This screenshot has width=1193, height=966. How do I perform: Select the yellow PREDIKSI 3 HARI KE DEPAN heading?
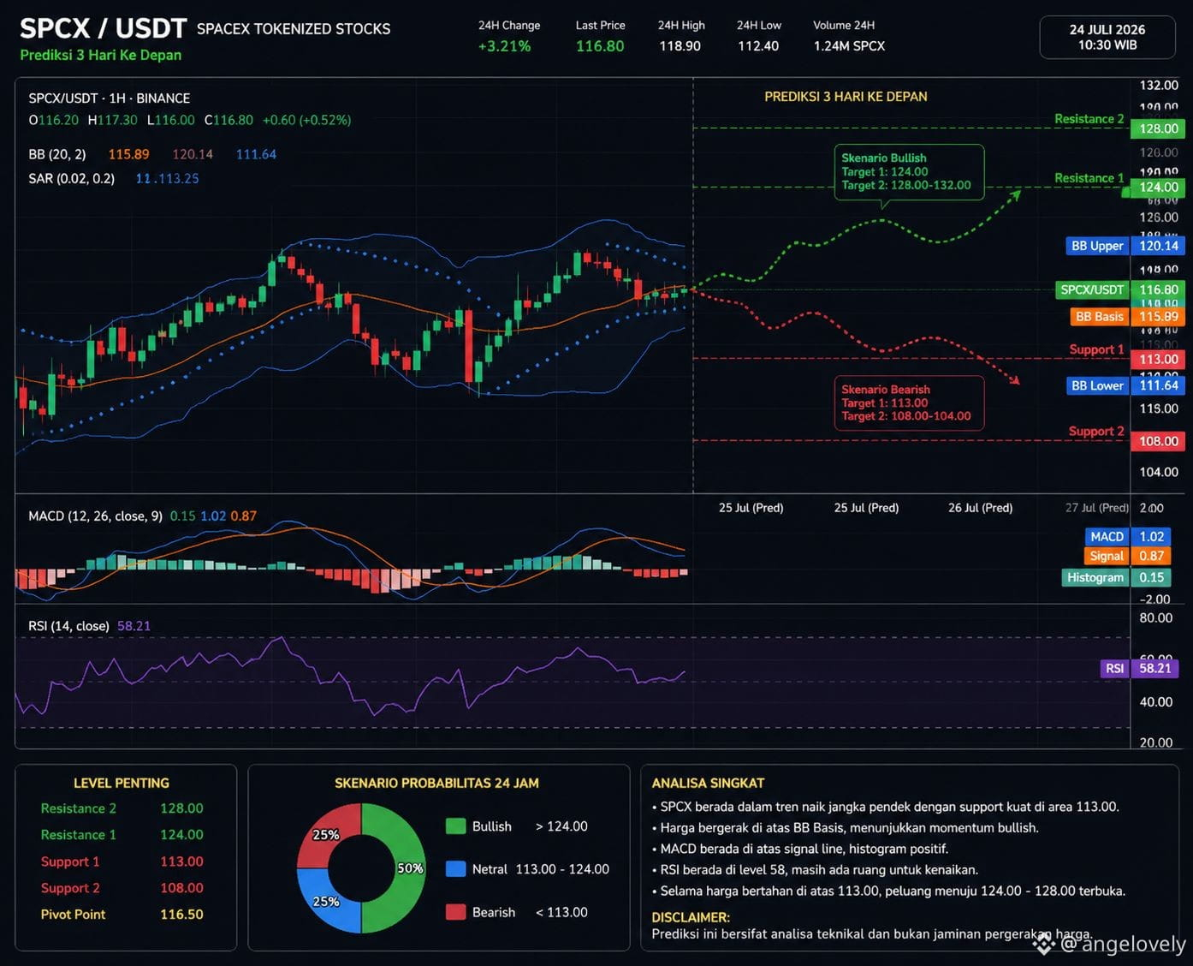pyautogui.click(x=846, y=97)
